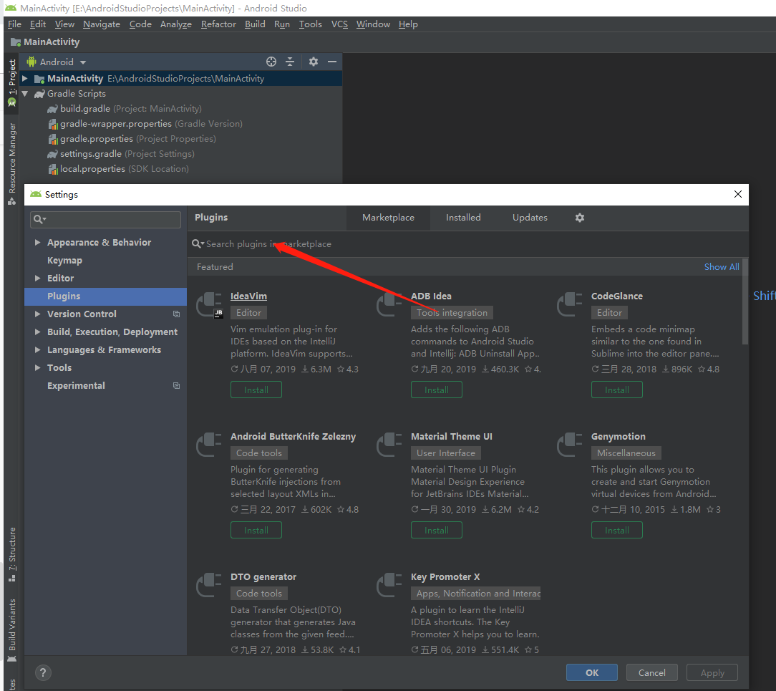
Task: Open the Refactor menu
Action: coord(218,24)
